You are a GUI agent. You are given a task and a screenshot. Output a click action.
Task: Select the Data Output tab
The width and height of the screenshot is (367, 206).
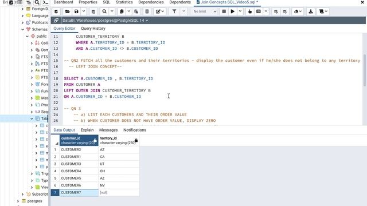pyautogui.click(x=64, y=130)
